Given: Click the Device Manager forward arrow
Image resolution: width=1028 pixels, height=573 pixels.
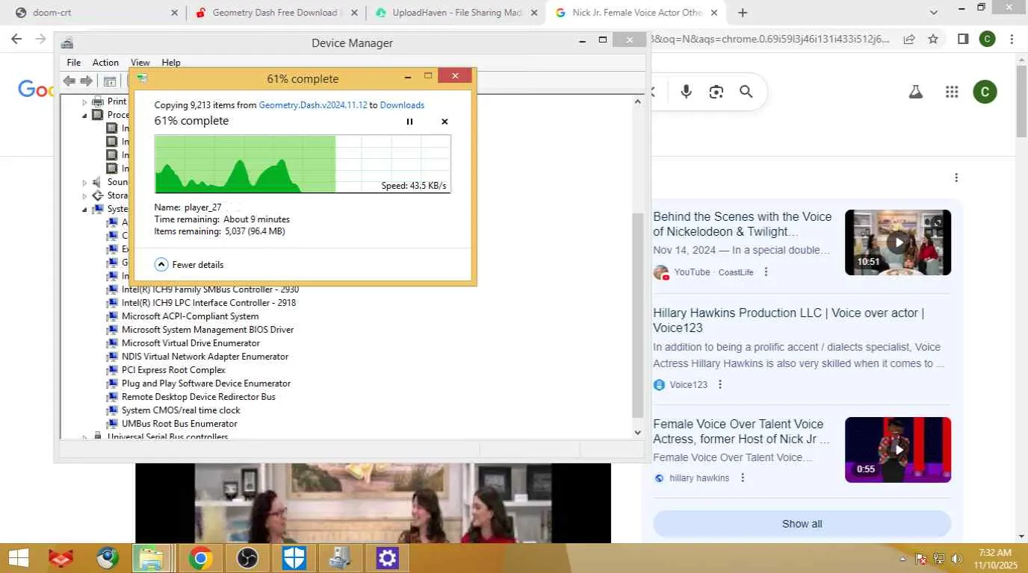Looking at the screenshot, I should (x=86, y=81).
